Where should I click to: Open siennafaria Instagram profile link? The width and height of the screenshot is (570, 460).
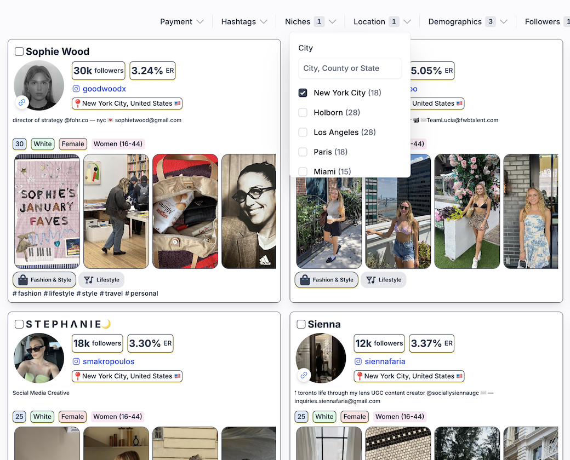(385, 361)
